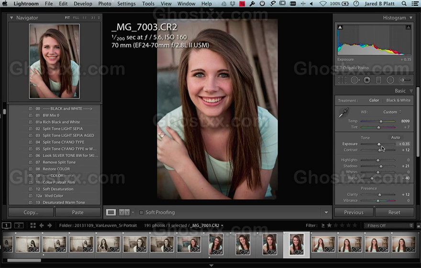Open the grid view from filmstrip
421x268 pixels.
pos(33,226)
